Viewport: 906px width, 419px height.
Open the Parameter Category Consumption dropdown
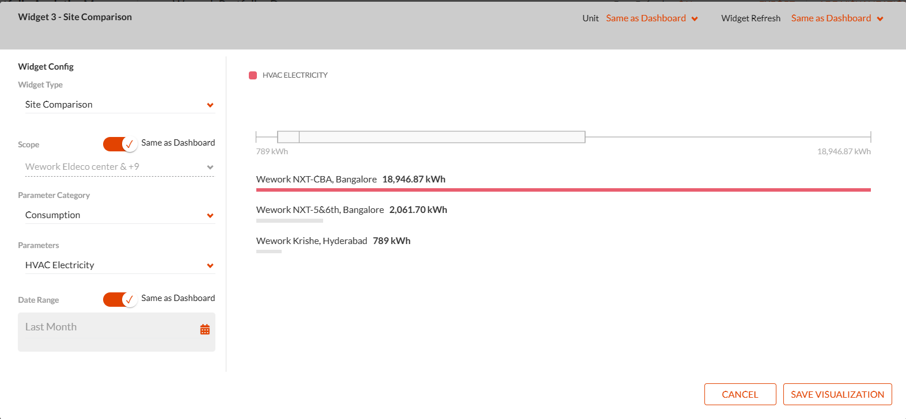click(x=120, y=215)
